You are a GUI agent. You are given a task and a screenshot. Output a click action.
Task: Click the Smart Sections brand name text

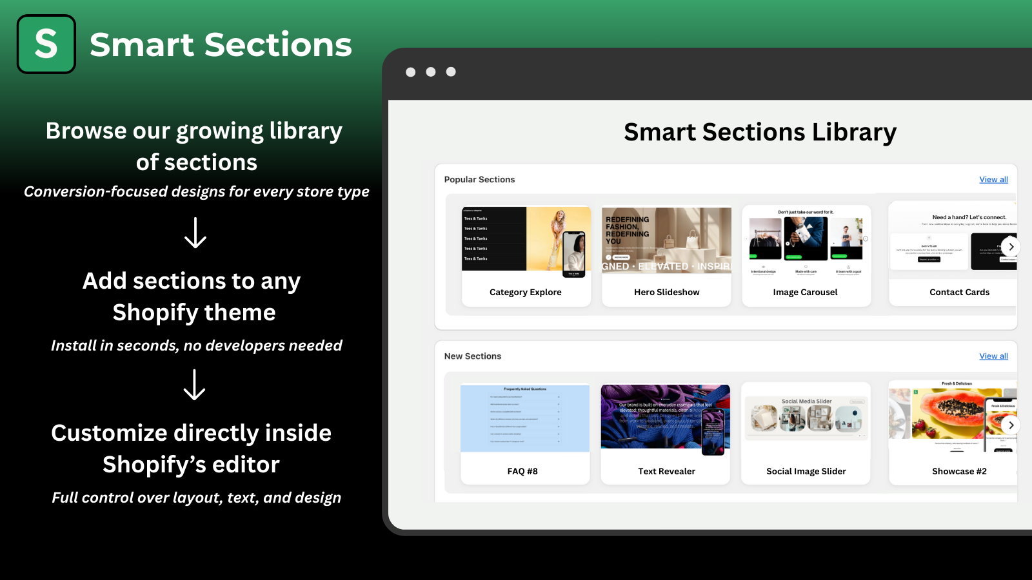coord(221,44)
